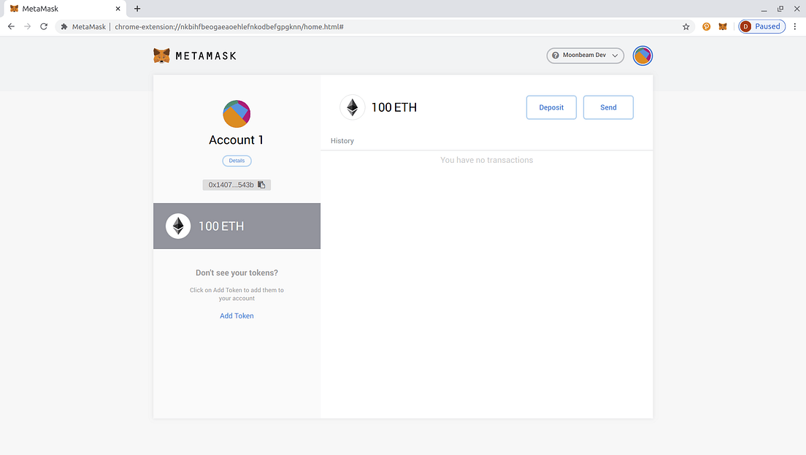
Task: Click the Account 1 identicon in sidebar
Action: click(x=237, y=114)
